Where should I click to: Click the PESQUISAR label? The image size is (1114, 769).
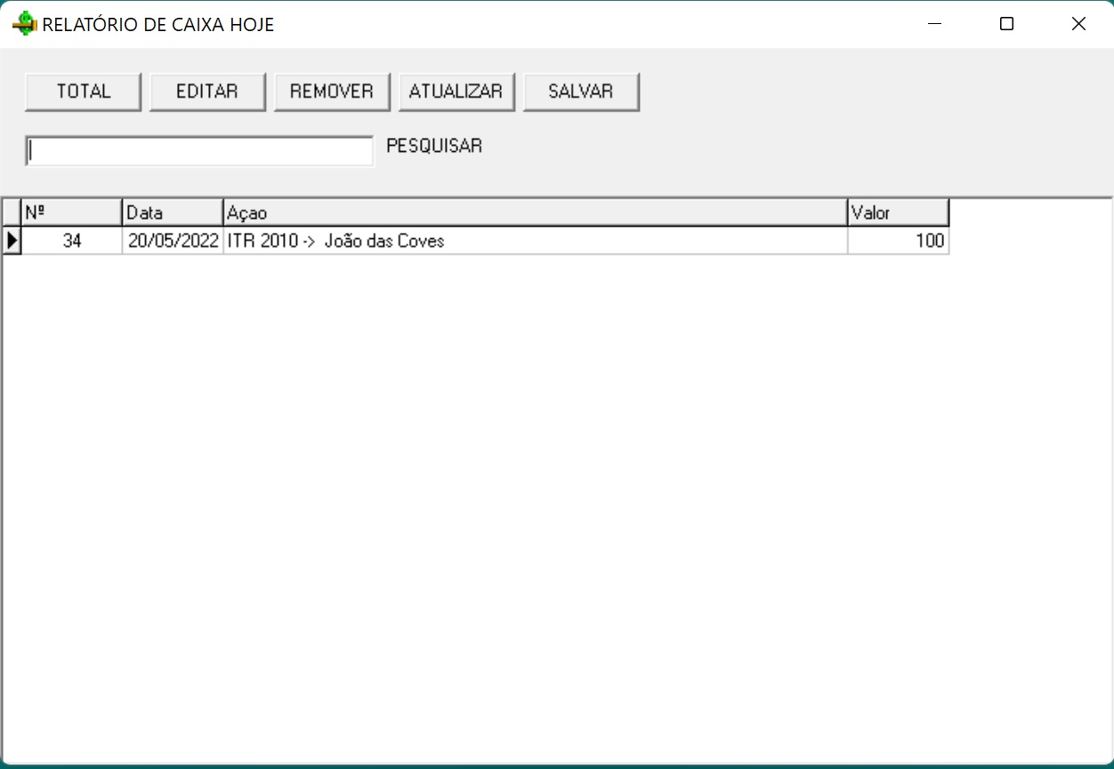[x=434, y=146]
